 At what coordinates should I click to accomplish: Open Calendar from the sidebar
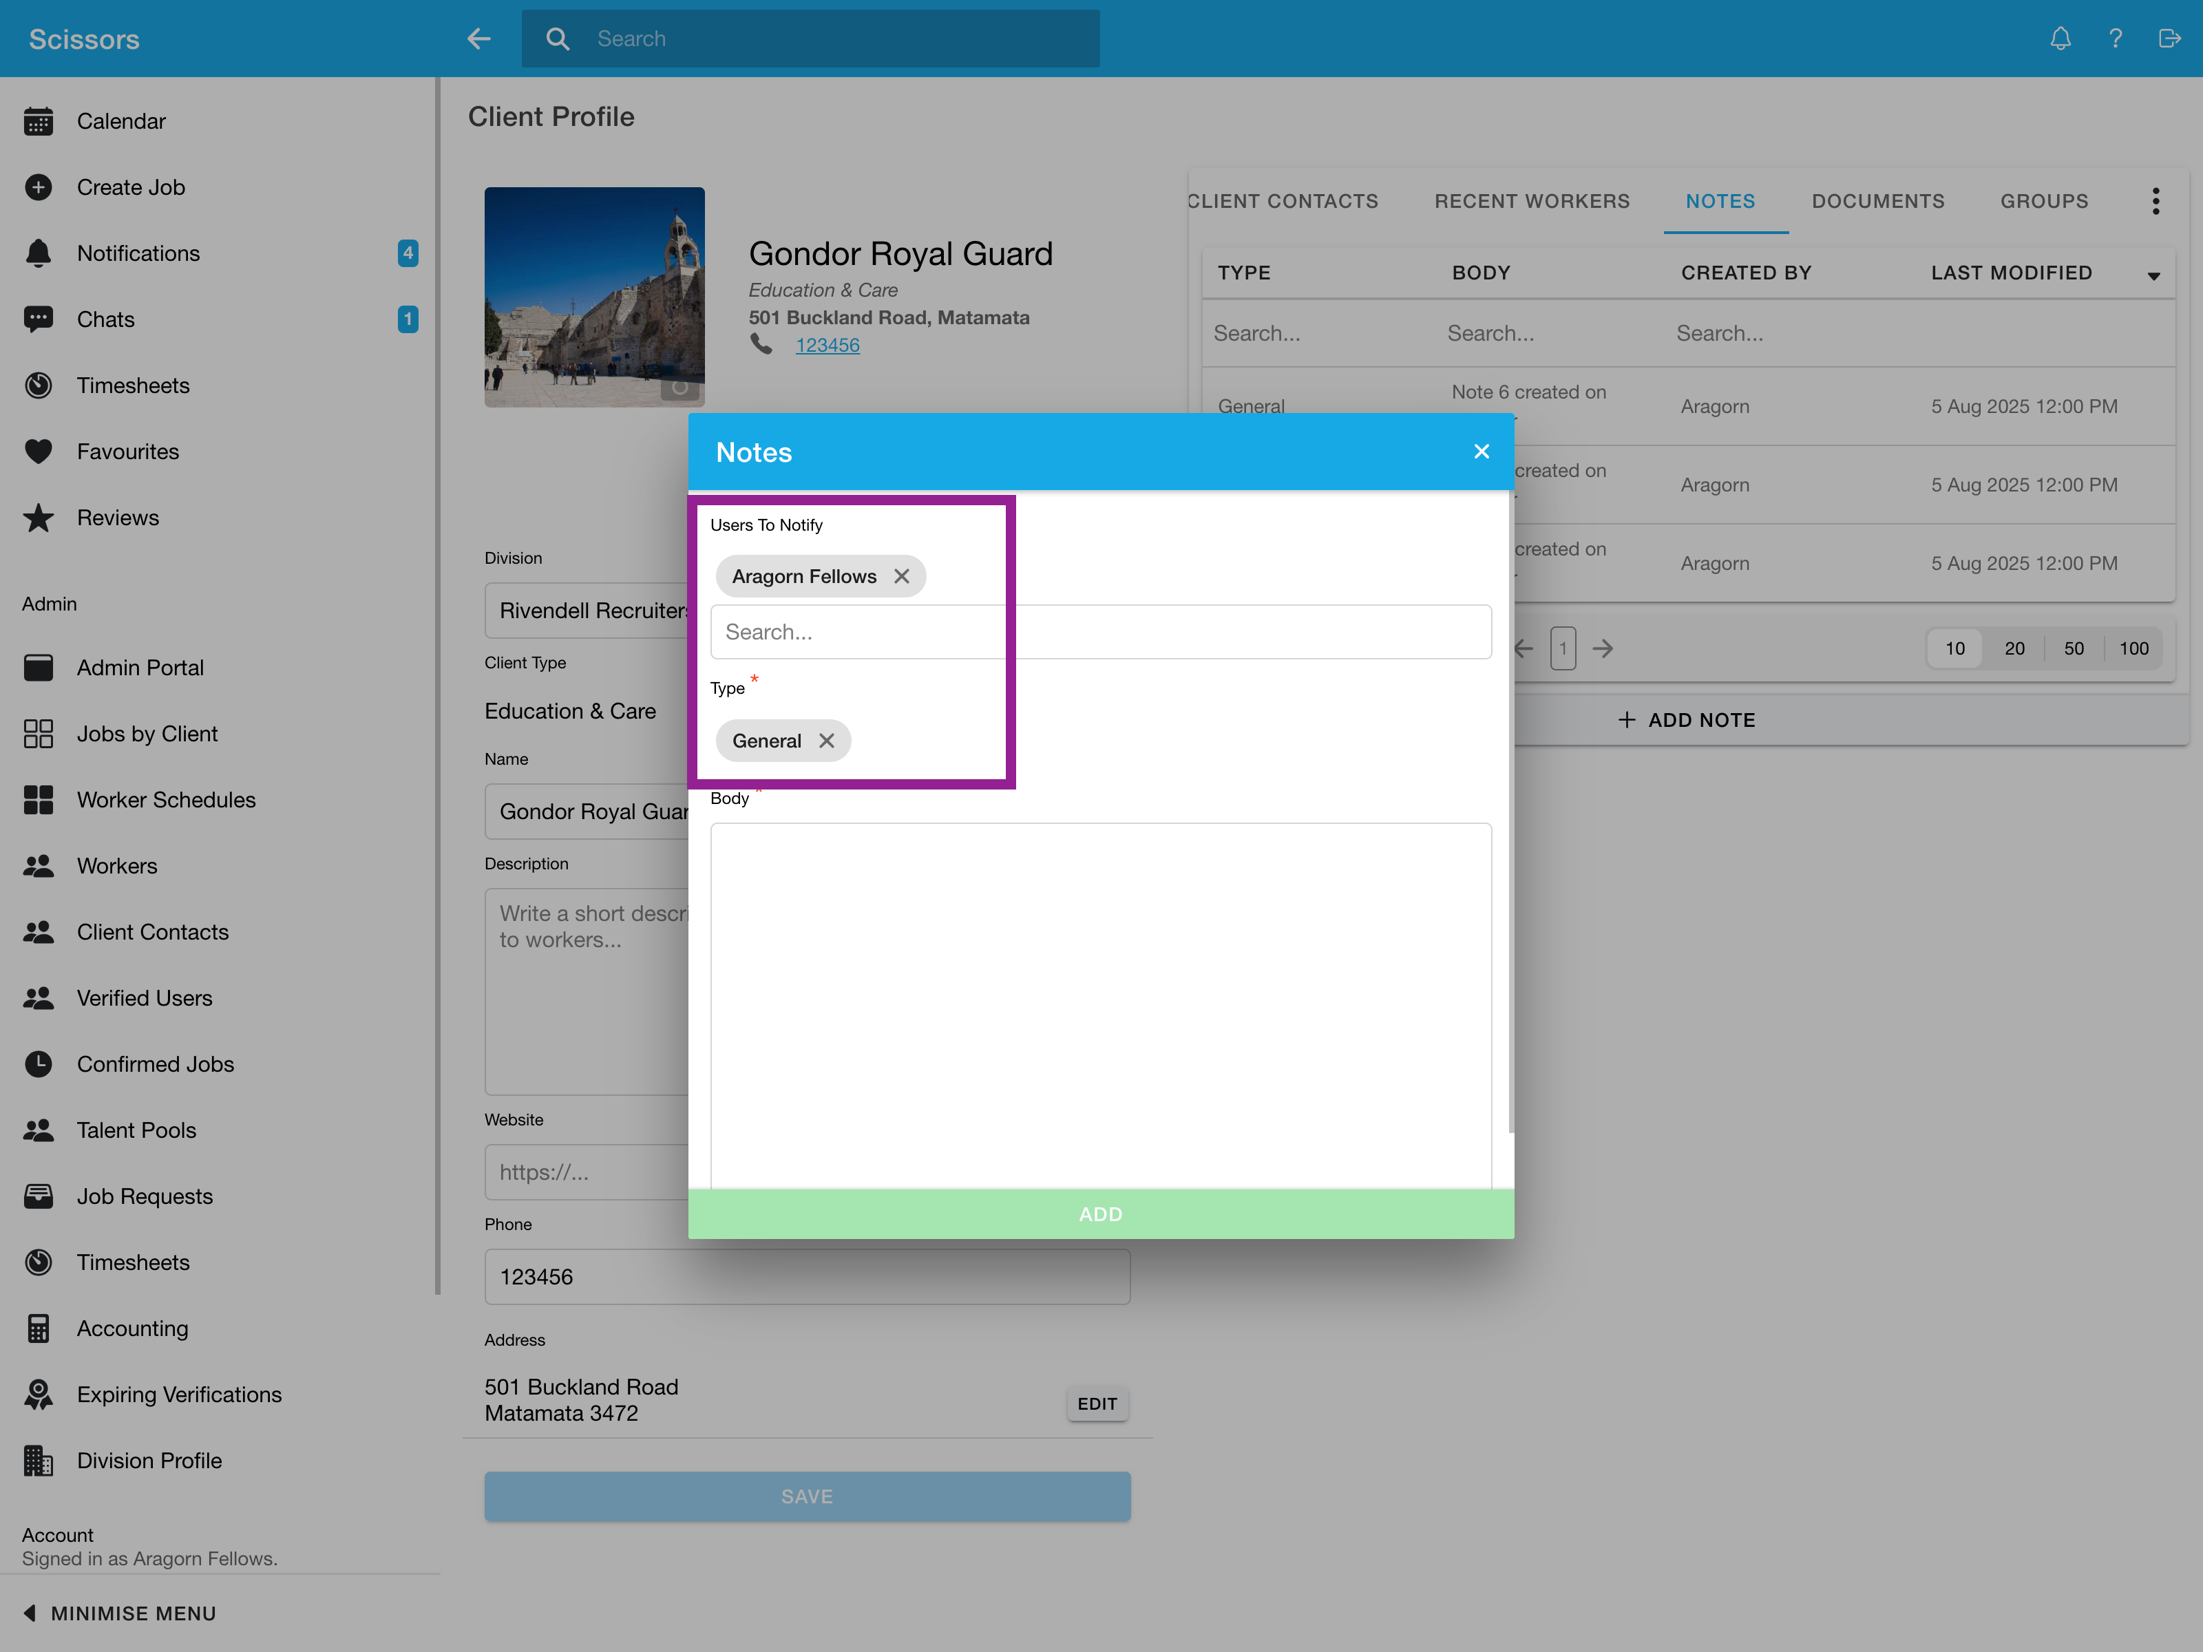click(121, 120)
